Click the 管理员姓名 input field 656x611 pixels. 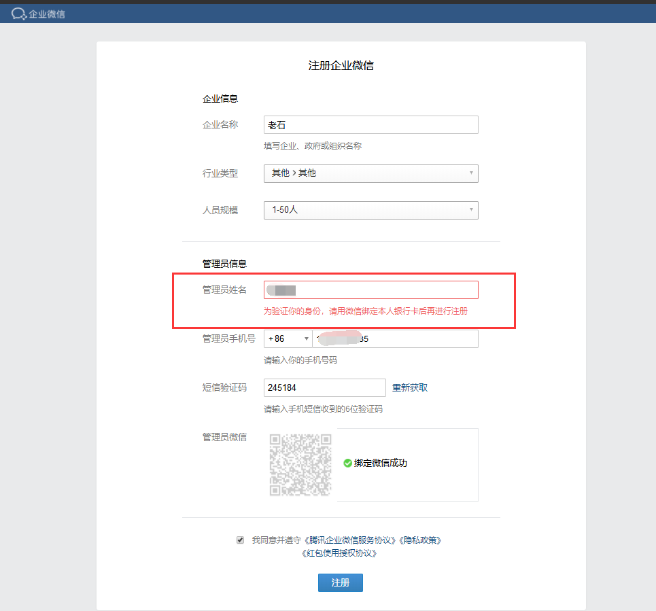tap(370, 290)
